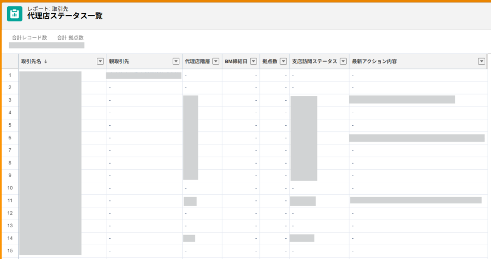Select row number 11
Viewport: 491px width, 259px height.
[10, 200]
